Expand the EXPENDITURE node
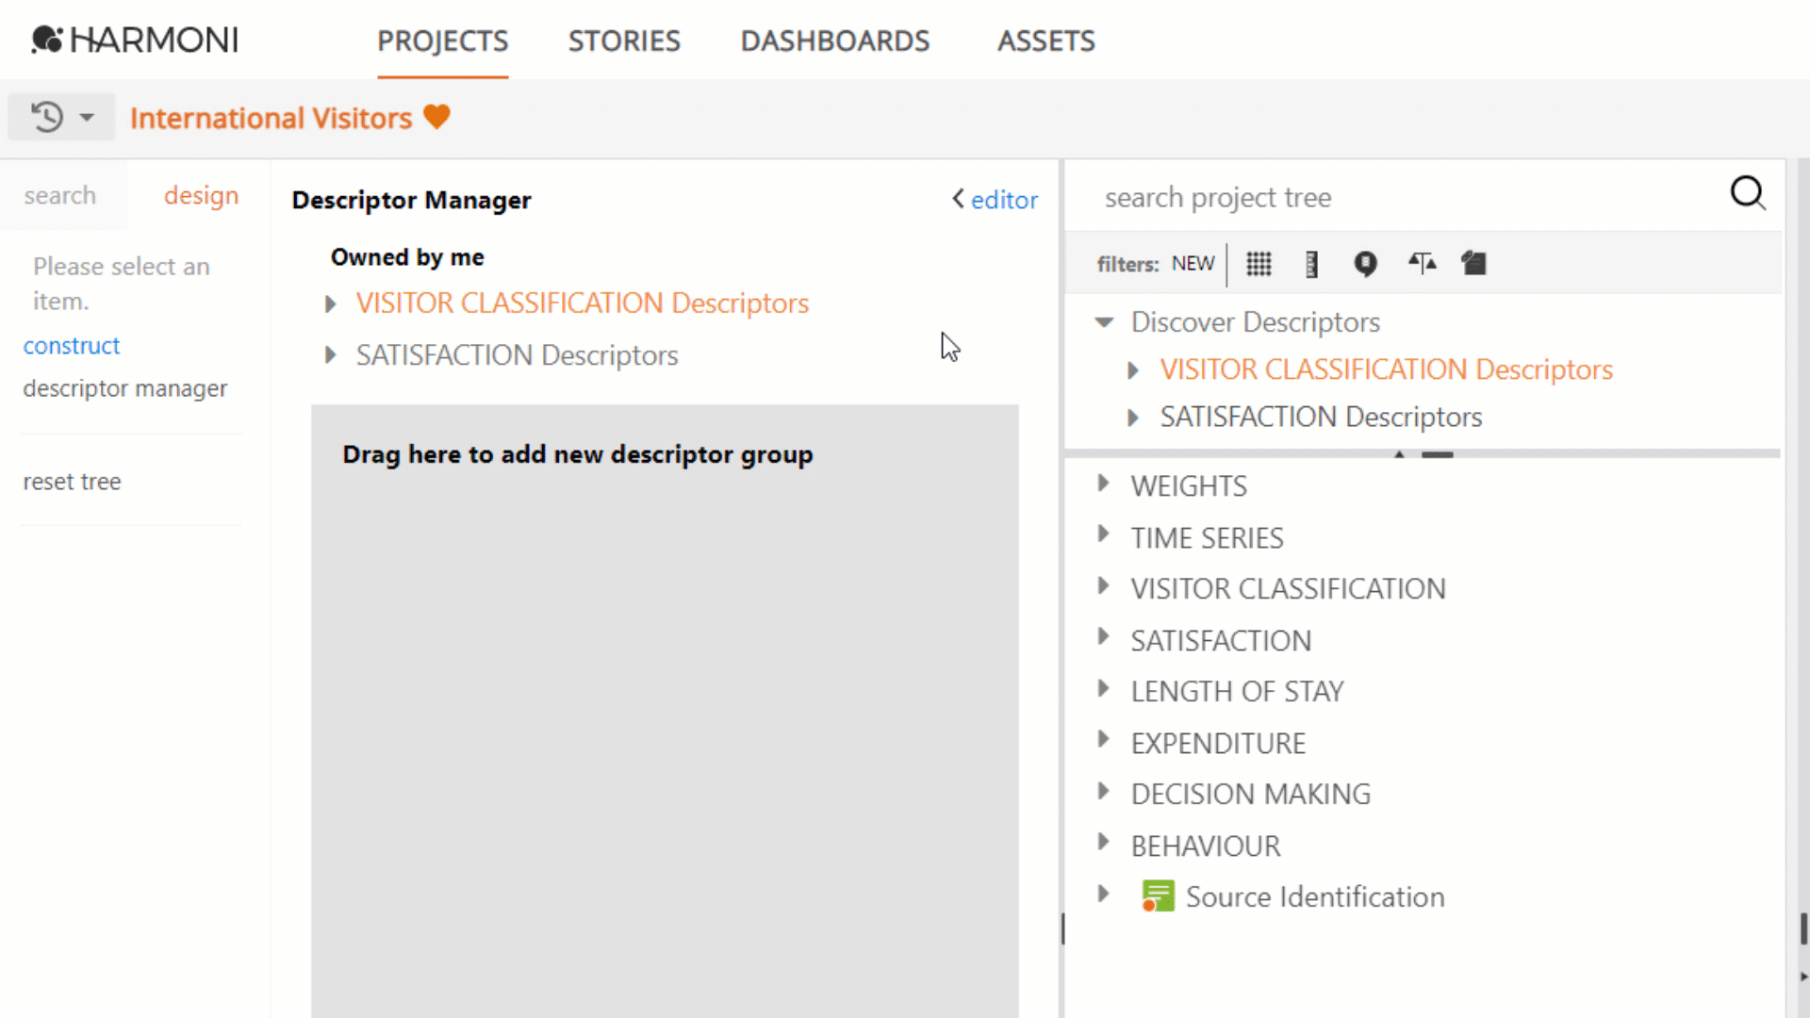The width and height of the screenshot is (1810, 1018). (1103, 740)
